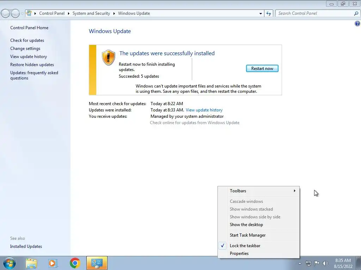This screenshot has height=270, width=361.
Task: Open Updates: frequently asked questions
Action: pos(34,75)
